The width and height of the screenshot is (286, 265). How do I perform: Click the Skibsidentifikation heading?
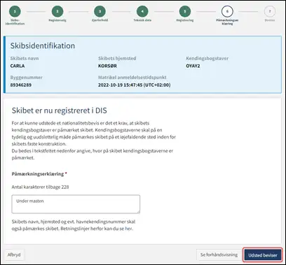(x=43, y=45)
